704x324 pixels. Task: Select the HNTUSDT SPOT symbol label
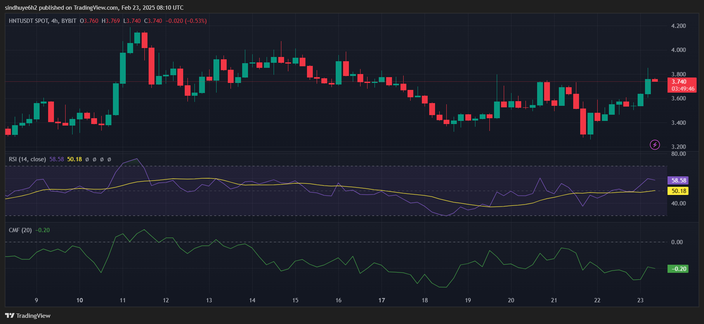point(28,21)
